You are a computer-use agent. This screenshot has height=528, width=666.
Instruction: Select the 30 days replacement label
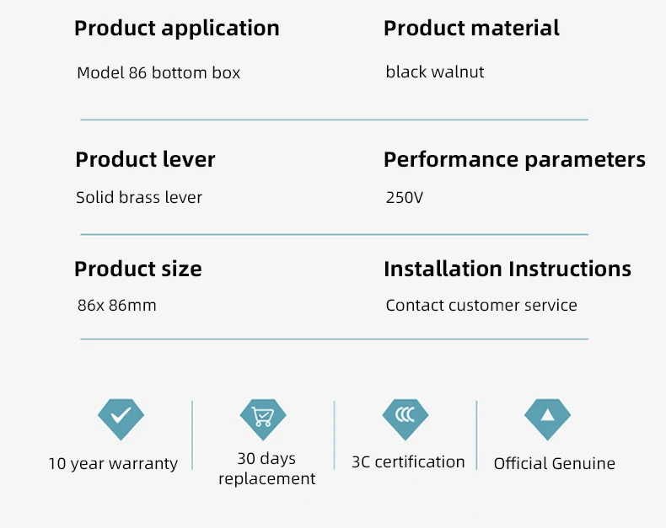pos(266,468)
